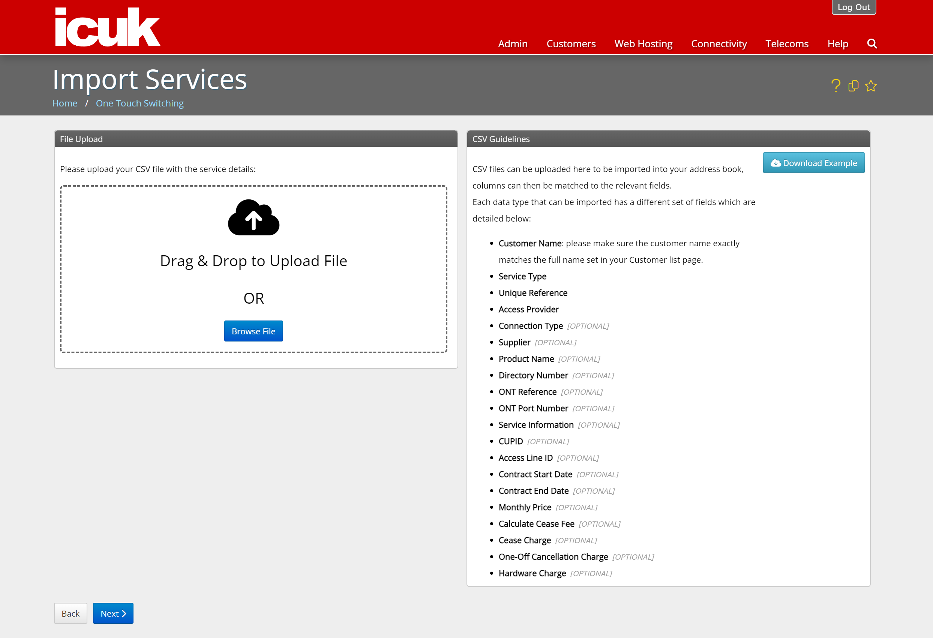Open the Web Hosting menu
This screenshot has width=933, height=638.
643,43
